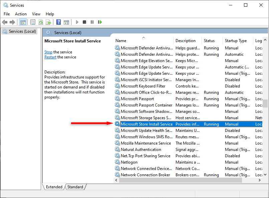Screen dimensions: 269x198
Task: Toggle the Show/Hide Action Pane icon
Action: coord(66,22)
